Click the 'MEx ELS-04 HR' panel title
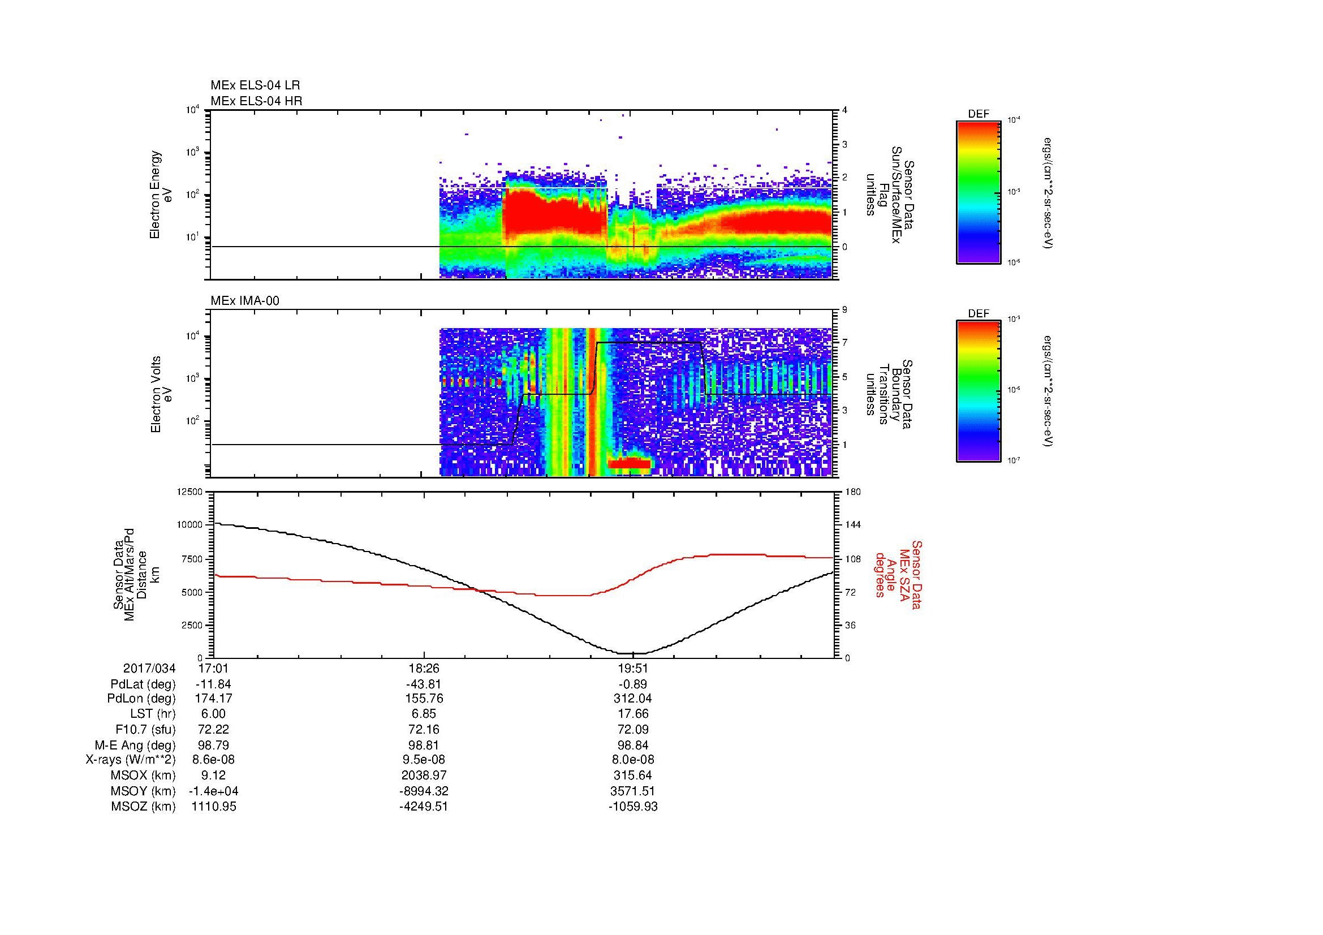The width and height of the screenshot is (1323, 935). click(256, 101)
